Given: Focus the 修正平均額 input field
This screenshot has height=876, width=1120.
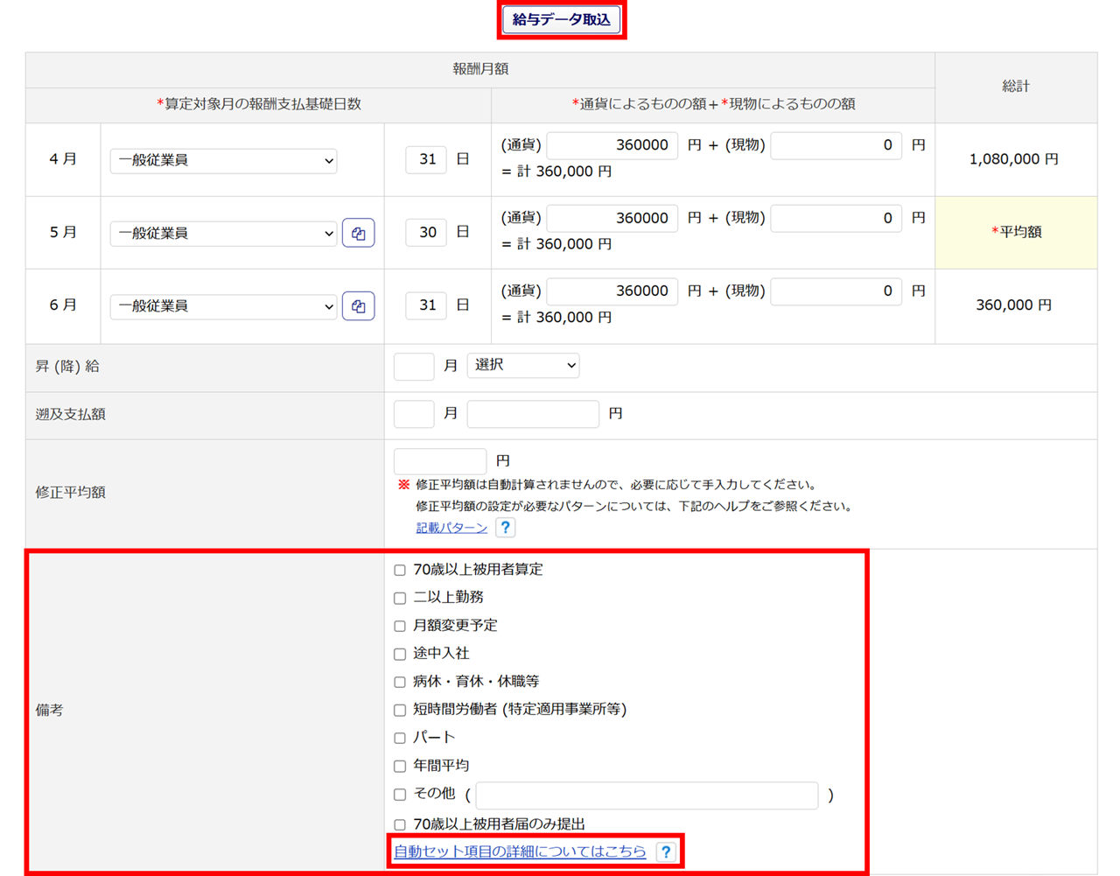Looking at the screenshot, I should pyautogui.click(x=440, y=461).
